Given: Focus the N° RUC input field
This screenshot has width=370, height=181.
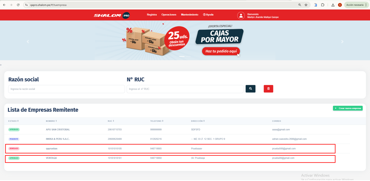Looking at the screenshot, I should [185, 89].
